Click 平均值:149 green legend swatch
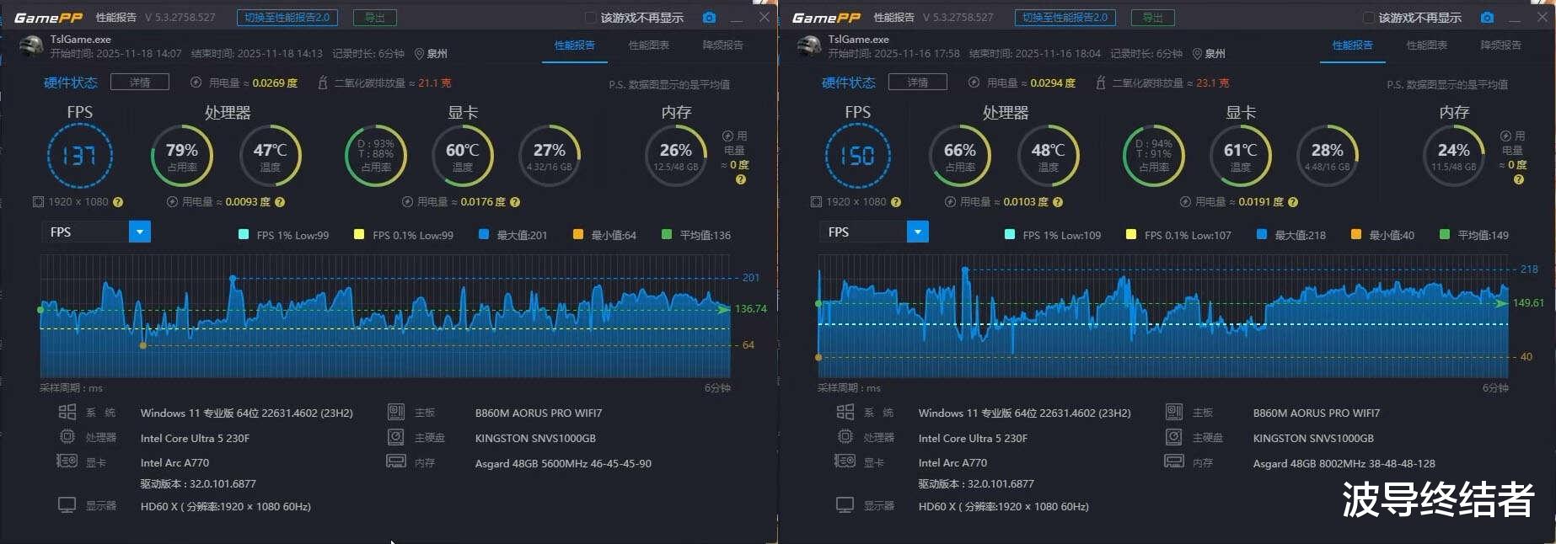 pyautogui.click(x=1445, y=235)
